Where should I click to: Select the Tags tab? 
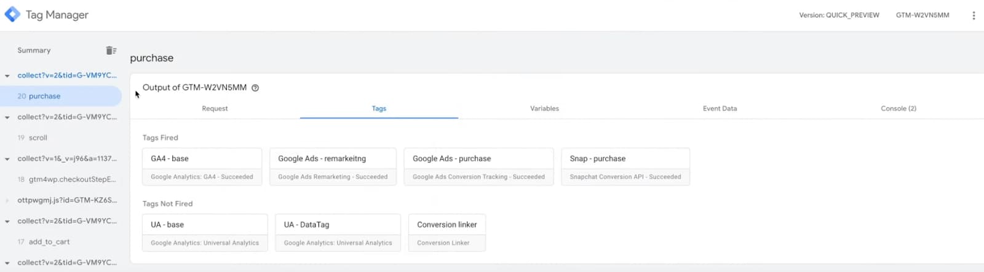click(x=379, y=109)
